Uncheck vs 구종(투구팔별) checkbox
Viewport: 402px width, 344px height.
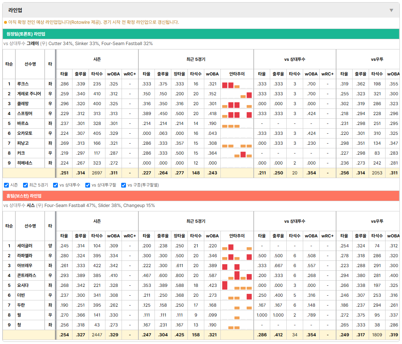click(124, 185)
